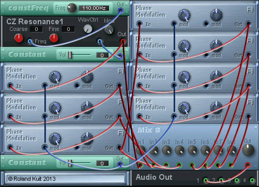Select the 110.00Hz frequency value field
This screenshot has width=259, height=187.
coord(94,8)
